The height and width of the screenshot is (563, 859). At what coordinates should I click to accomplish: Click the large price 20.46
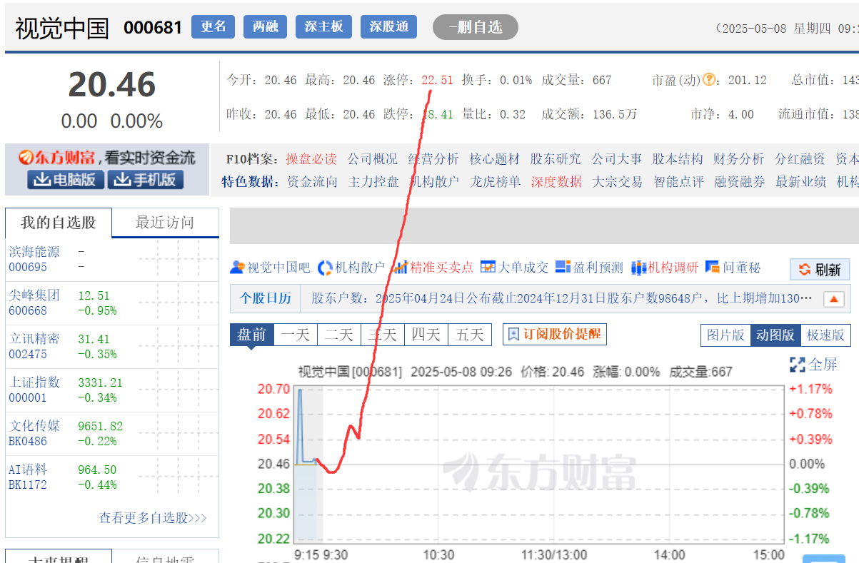112,85
